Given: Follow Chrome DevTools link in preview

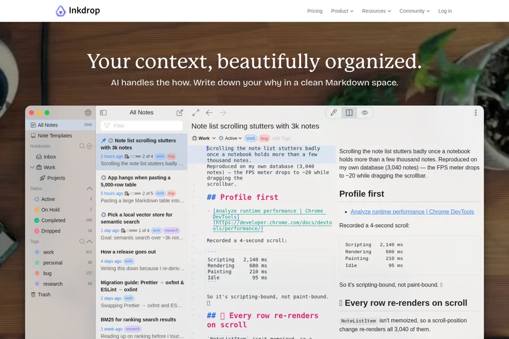Looking at the screenshot, I should (x=412, y=212).
